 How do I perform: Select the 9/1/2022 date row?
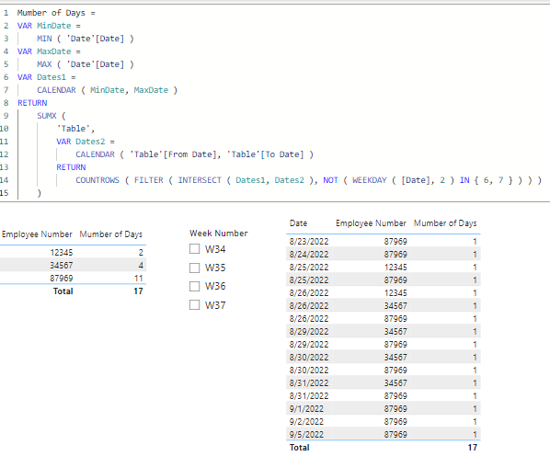pos(384,409)
